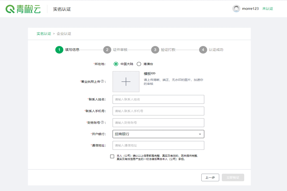This screenshot has width=287, height=191.
Task: Click the 上一步 button
Action: (210, 177)
